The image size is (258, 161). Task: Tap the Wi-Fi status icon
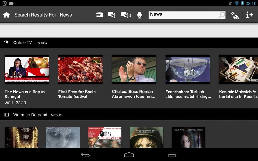236,3
